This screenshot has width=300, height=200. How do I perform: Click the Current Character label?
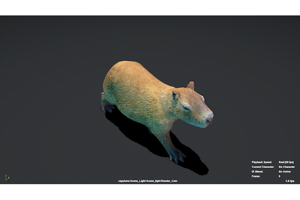click(x=262, y=167)
